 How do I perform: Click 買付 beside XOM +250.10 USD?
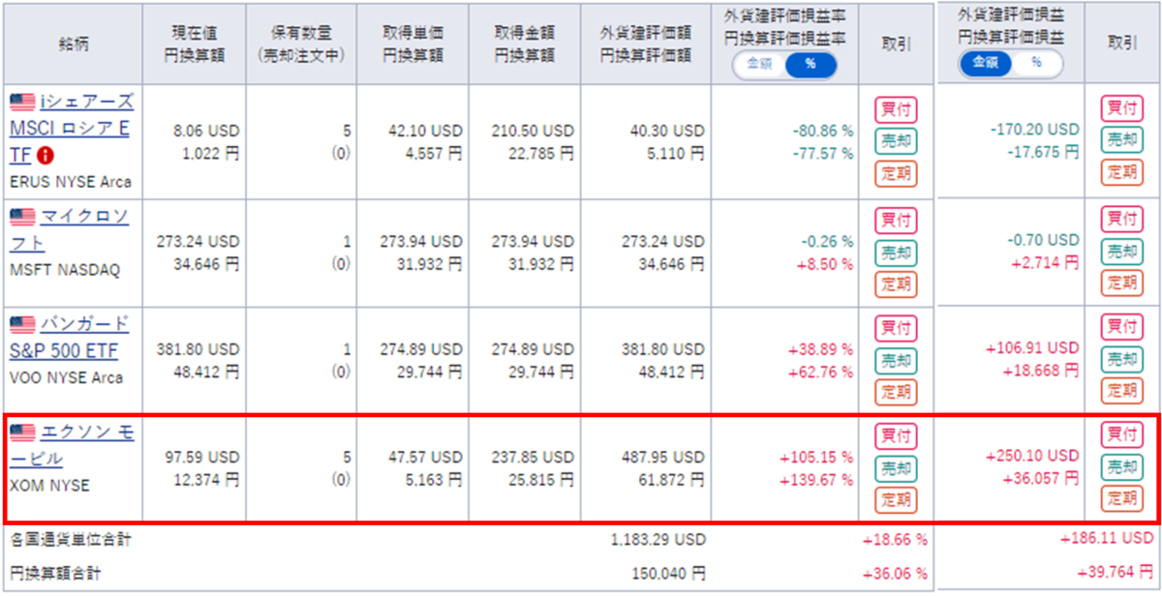[x=1121, y=434]
